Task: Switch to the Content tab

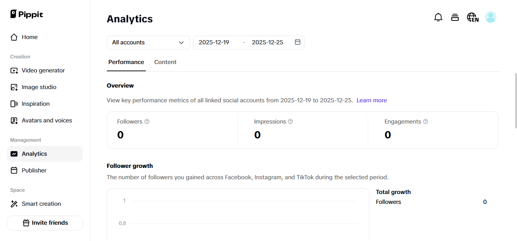Action: coord(165,62)
